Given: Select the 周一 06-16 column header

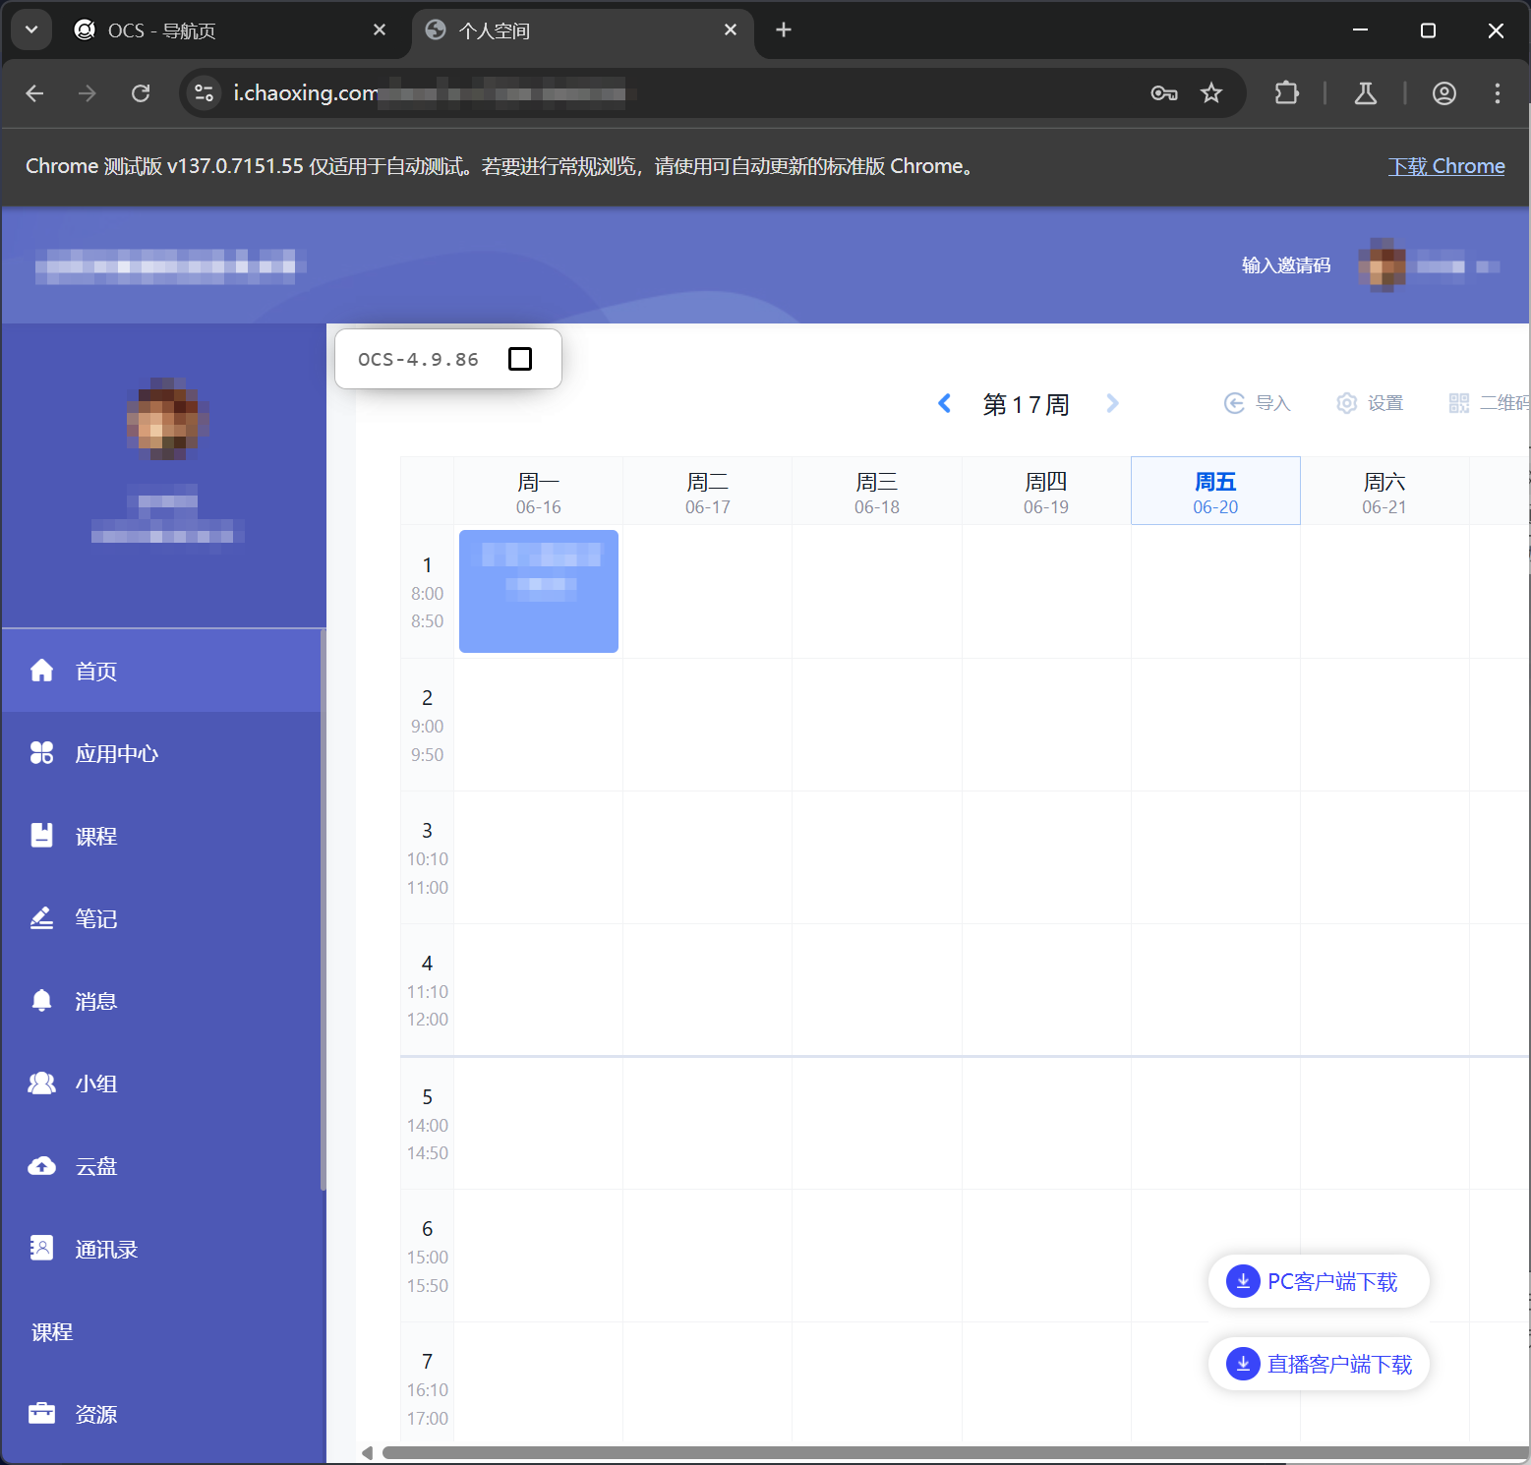Looking at the screenshot, I should coord(538,492).
